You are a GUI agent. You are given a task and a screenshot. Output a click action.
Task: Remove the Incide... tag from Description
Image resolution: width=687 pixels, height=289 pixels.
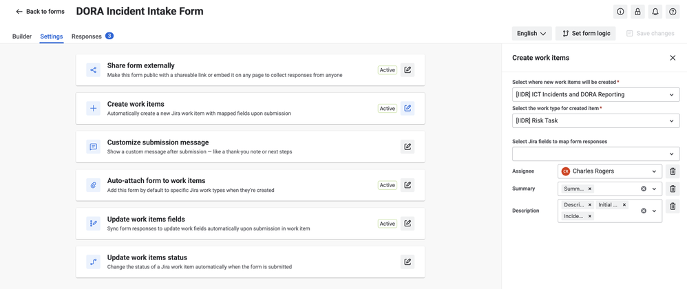click(590, 216)
